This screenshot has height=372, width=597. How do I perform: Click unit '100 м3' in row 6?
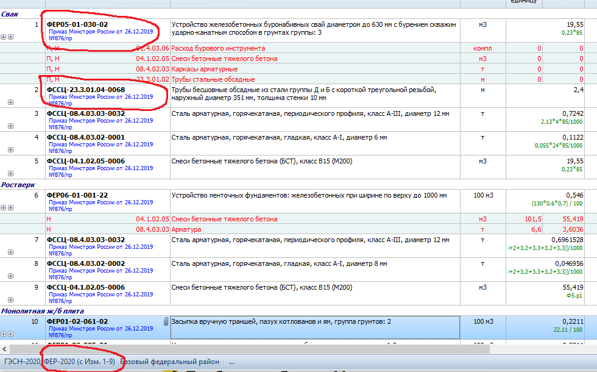coord(483,195)
